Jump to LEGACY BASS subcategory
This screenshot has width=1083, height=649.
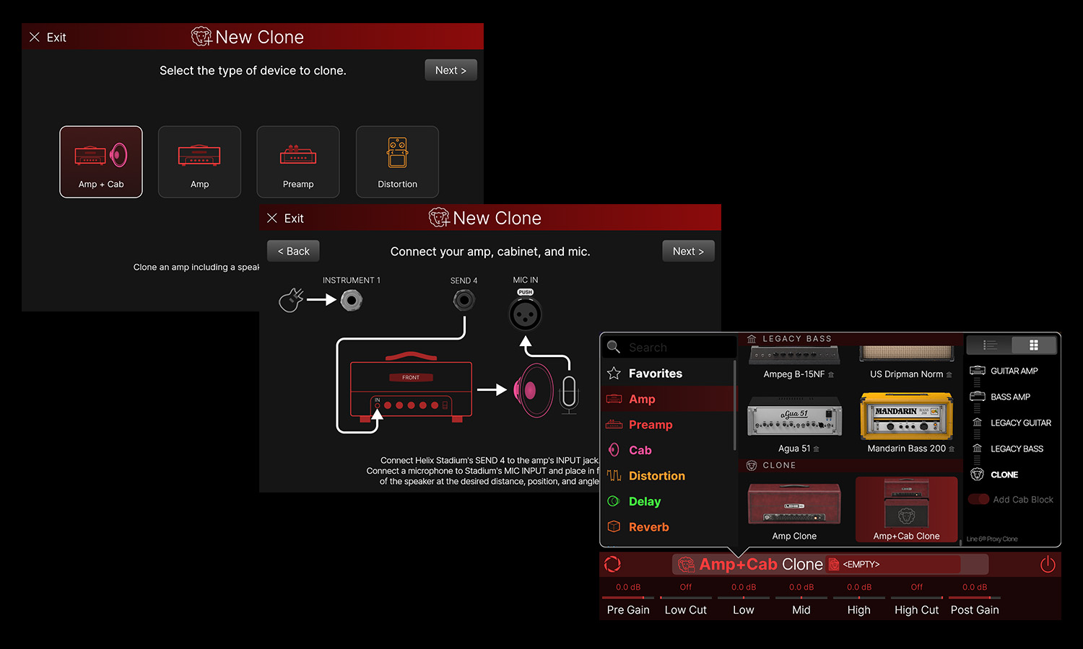1007,449
